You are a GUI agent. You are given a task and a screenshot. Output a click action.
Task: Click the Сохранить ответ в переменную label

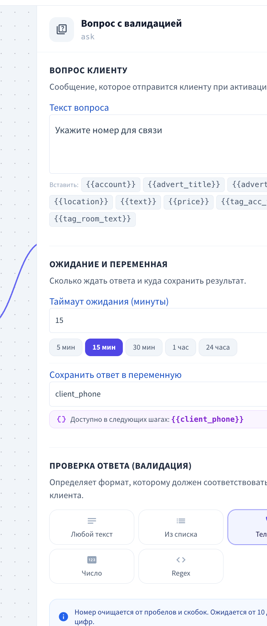click(x=116, y=375)
